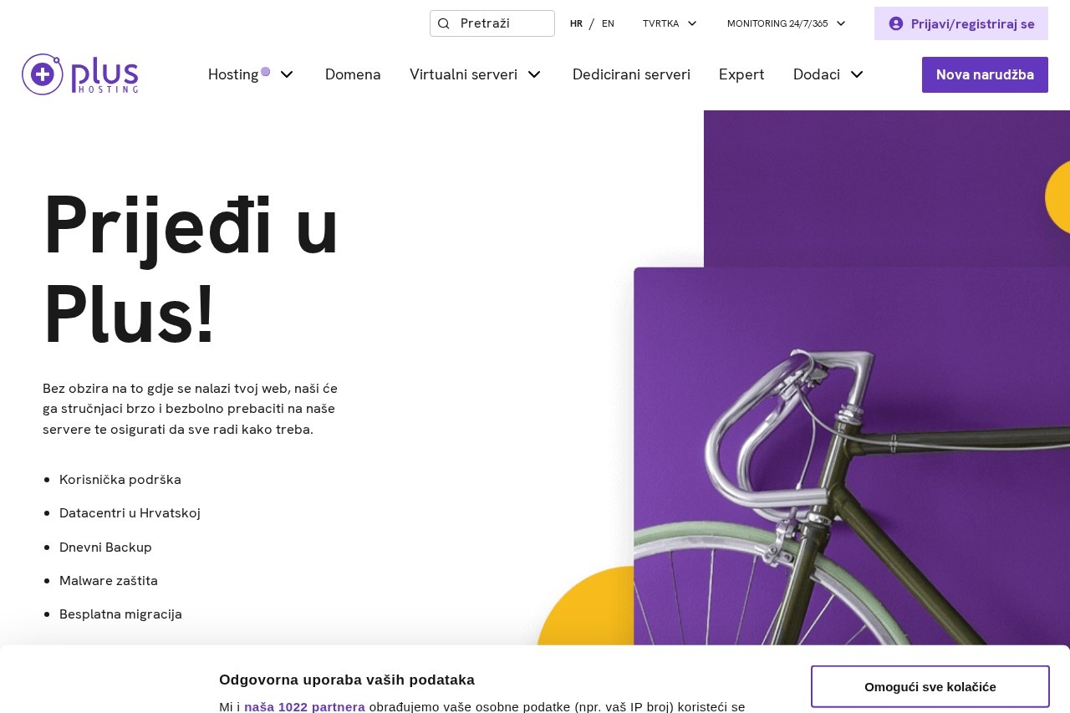
Task: Click the Omogući sve kolačiće button
Action: pyautogui.click(x=930, y=687)
